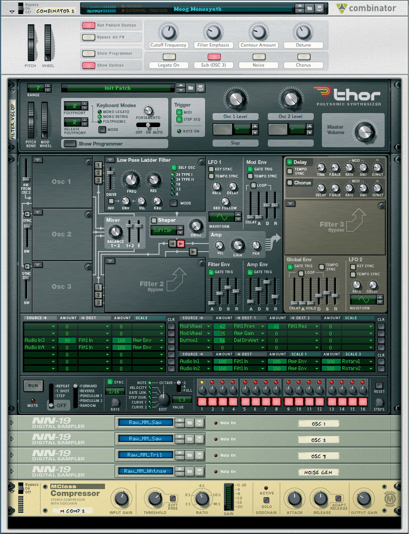This screenshot has width=409, height=534.
Task: Enable the Delay effect in Thor
Action: [289, 162]
